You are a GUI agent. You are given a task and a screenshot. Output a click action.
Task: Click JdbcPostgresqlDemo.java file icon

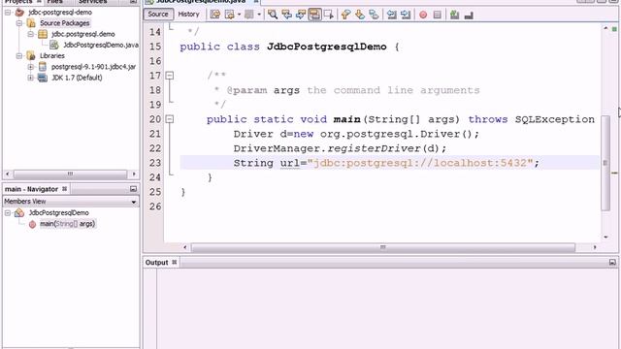point(54,45)
